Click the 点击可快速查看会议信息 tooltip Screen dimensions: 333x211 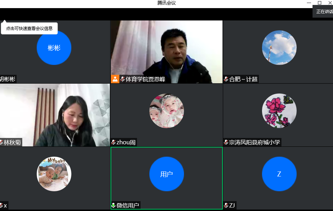29,29
